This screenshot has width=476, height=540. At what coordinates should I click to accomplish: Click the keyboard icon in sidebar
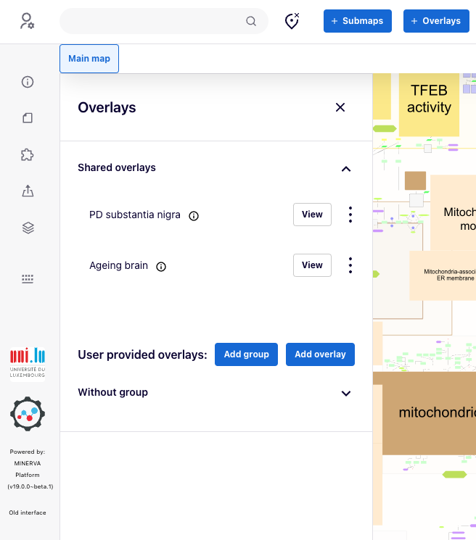point(28,278)
